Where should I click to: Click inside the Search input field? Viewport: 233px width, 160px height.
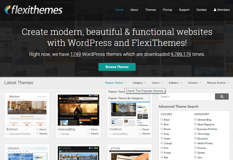coord(187,97)
